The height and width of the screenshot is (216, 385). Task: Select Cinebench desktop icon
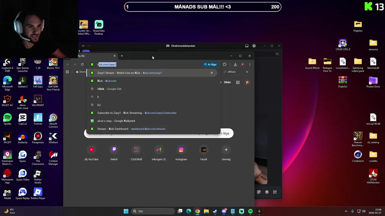pos(358,157)
